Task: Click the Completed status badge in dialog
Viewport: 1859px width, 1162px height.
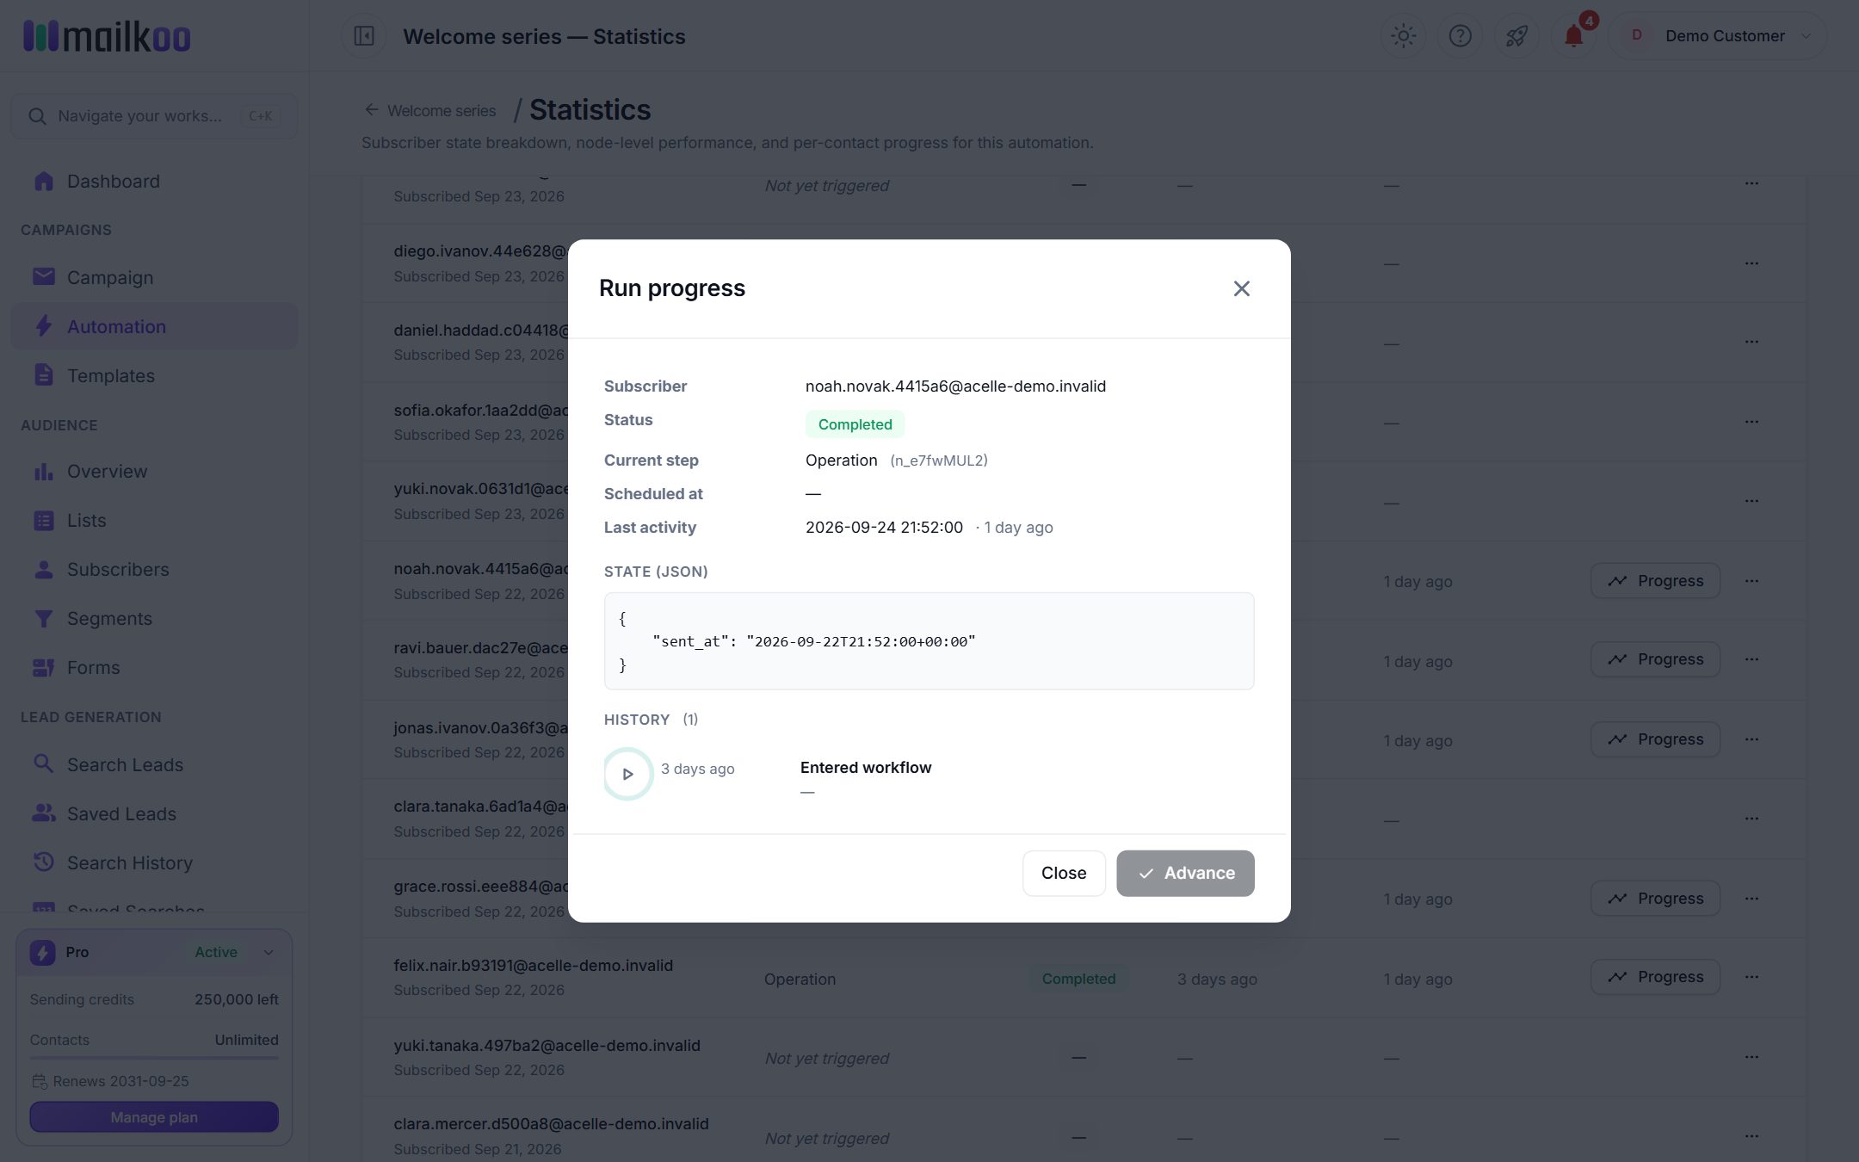Action: click(855, 424)
